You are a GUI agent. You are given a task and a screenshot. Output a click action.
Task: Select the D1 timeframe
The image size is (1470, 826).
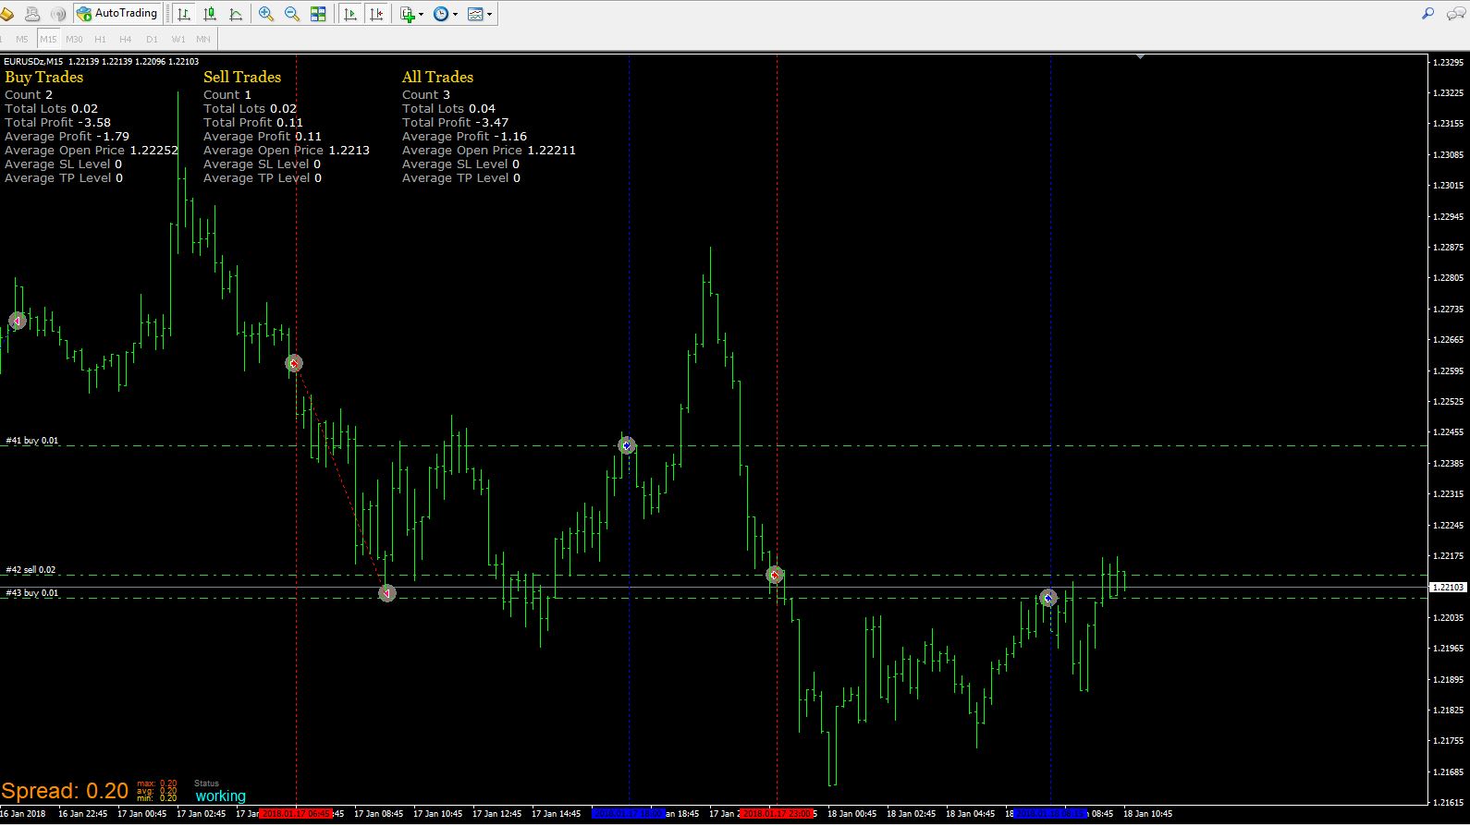tap(152, 39)
